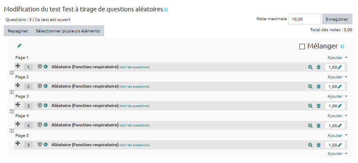Click the Note maximale input field
The height and width of the screenshot is (163, 358).
pyautogui.click(x=304, y=19)
